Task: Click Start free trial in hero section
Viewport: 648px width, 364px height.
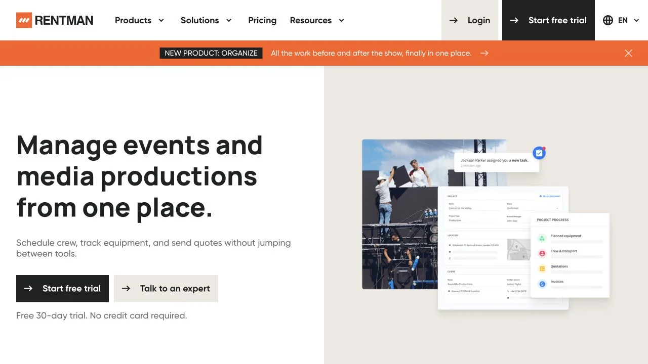Action: (x=62, y=288)
